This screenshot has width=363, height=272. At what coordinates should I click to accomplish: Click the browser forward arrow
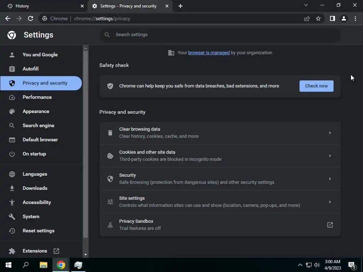(x=19, y=18)
